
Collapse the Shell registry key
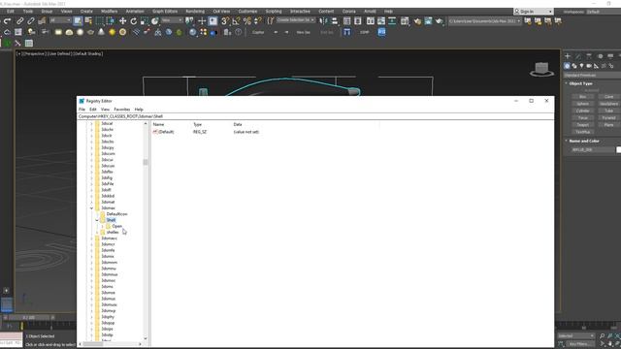(x=97, y=220)
